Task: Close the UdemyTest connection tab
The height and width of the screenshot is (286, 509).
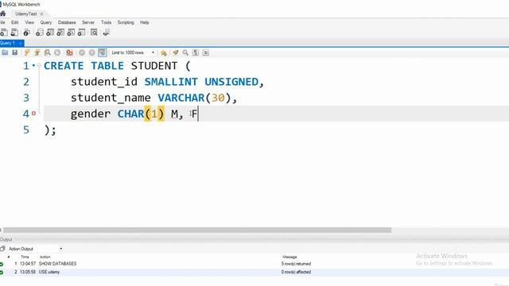Action: pyautogui.click(x=41, y=14)
